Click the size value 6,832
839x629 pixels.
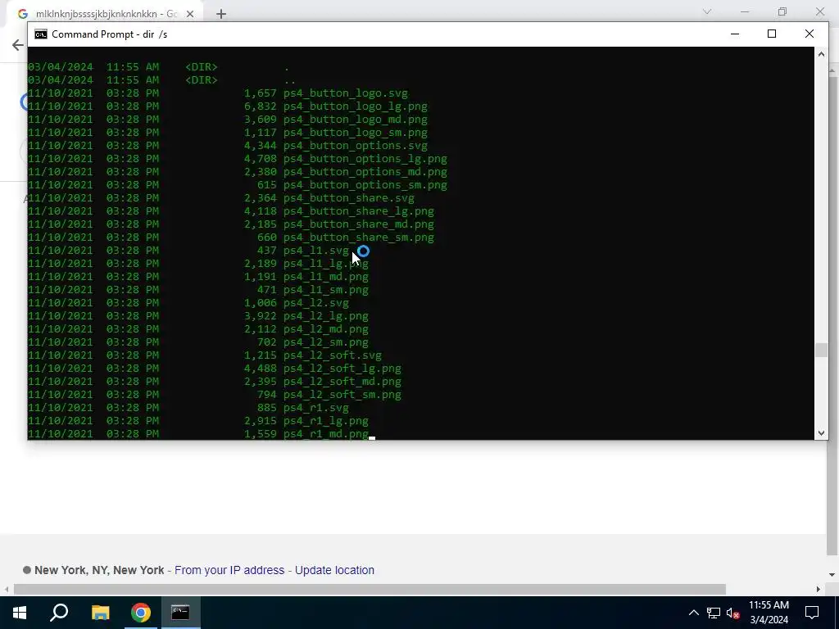[x=261, y=106]
